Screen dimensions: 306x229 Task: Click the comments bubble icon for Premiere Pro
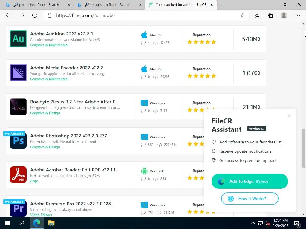coord(143,212)
